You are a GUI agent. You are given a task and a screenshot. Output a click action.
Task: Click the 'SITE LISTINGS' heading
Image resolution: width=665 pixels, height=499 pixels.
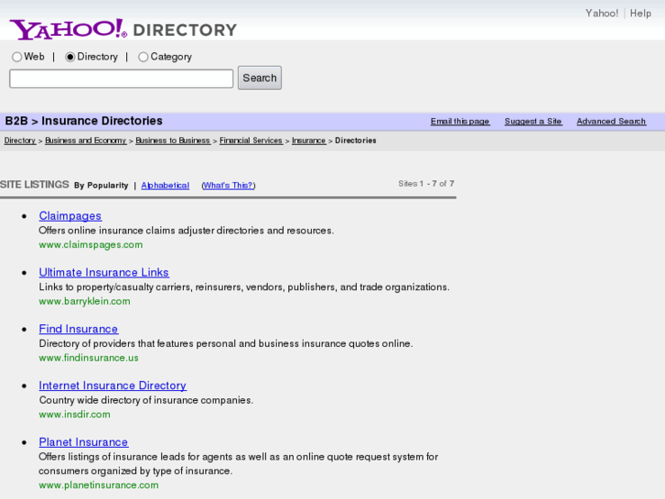tap(35, 184)
